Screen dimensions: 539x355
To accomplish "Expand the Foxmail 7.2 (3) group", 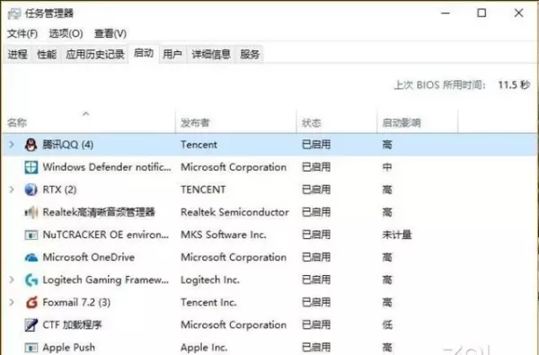I will tap(12, 302).
